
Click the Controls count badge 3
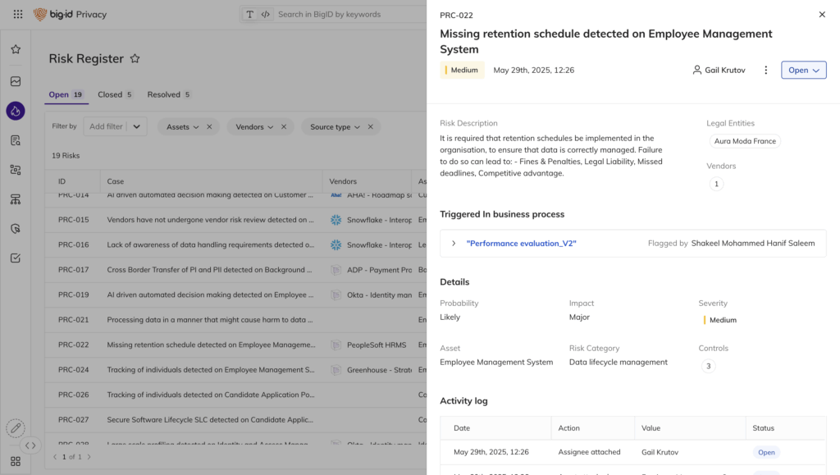tap(708, 366)
